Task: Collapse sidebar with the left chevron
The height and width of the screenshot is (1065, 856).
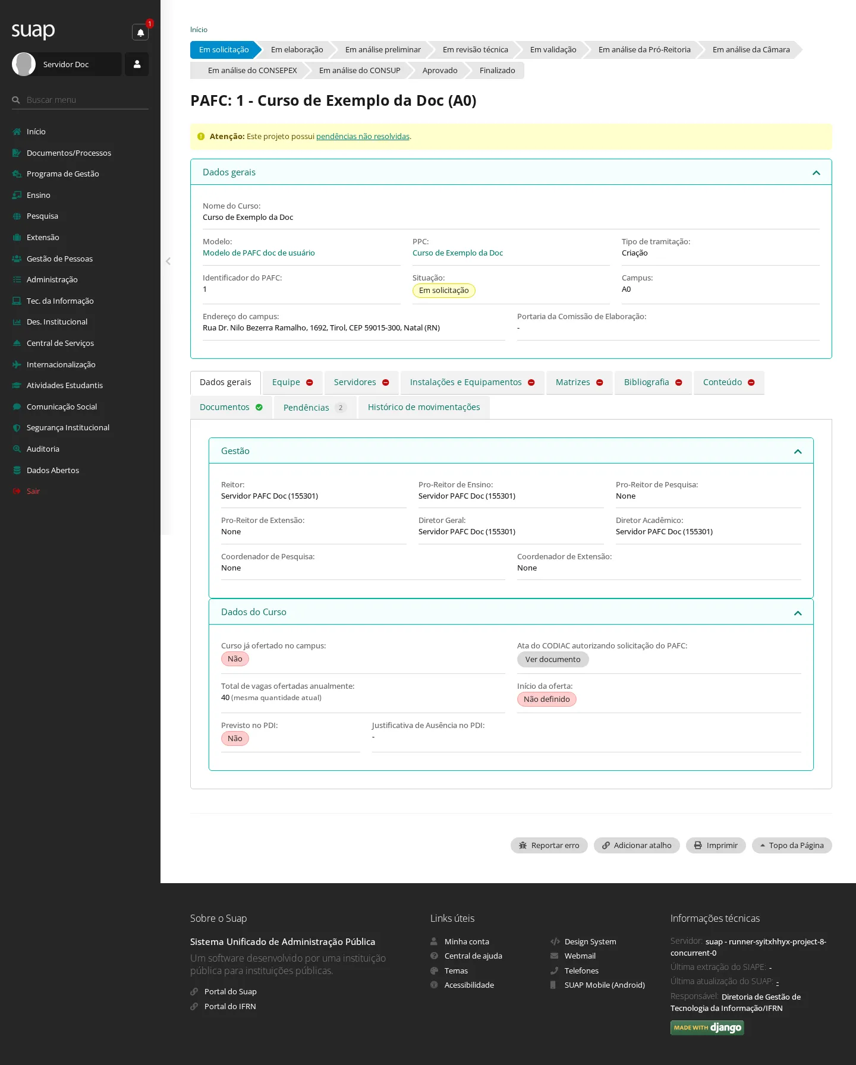Action: click(168, 261)
